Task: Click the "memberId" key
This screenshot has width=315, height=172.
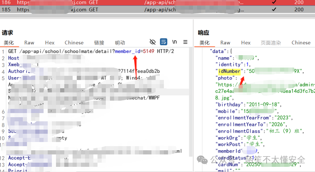Action: 229,151
